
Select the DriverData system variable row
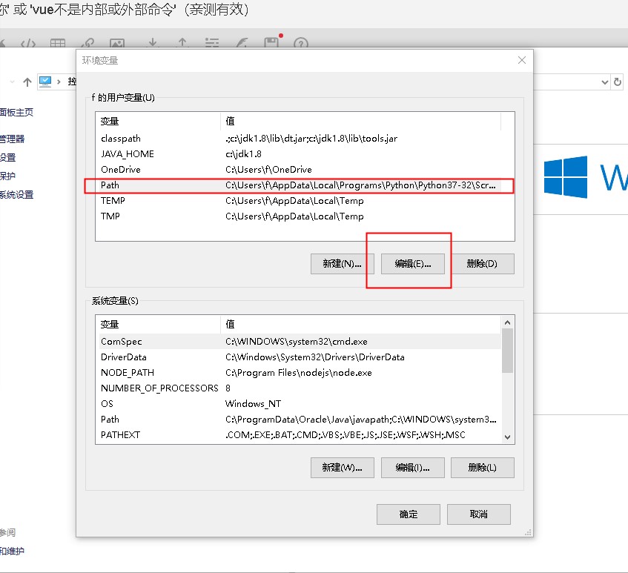300,357
